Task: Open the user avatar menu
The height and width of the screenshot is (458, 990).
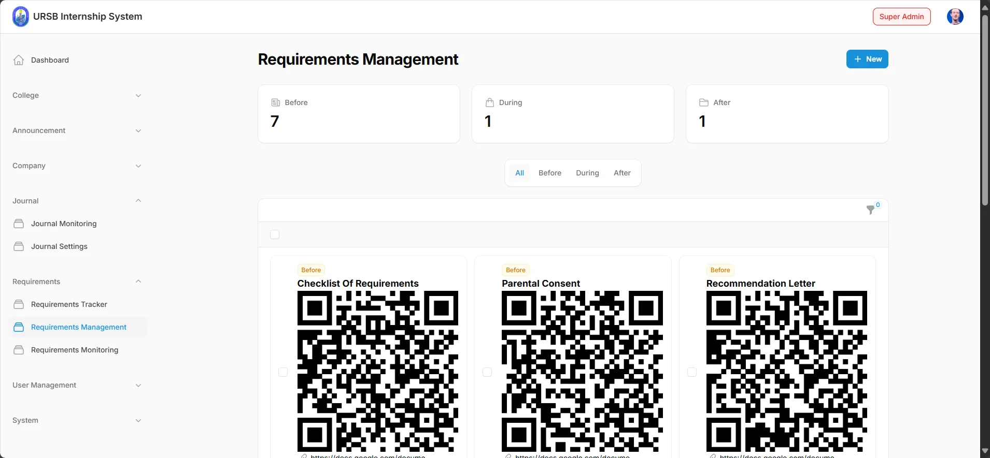Action: (x=955, y=17)
